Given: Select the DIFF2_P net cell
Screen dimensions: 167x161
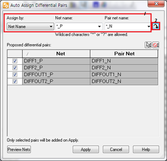Looking at the screenshot, I should [x=56, y=68].
